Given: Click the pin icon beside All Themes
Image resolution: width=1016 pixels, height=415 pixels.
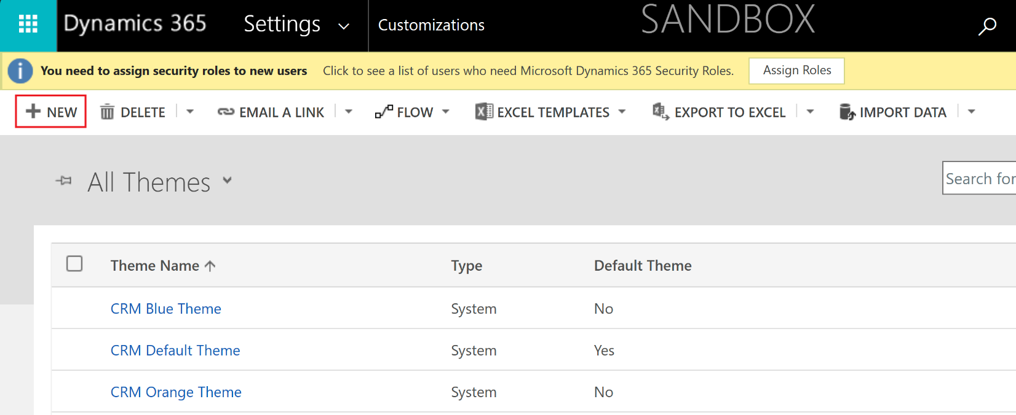Looking at the screenshot, I should click(63, 180).
